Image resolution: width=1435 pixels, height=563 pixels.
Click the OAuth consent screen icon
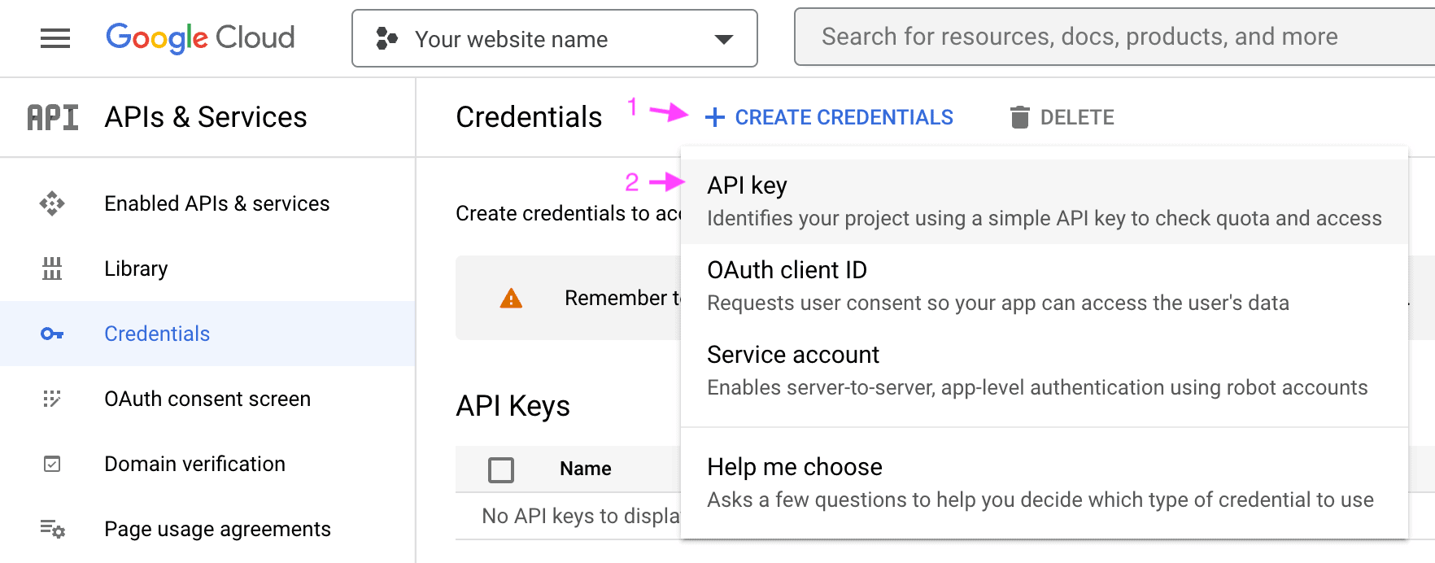[x=52, y=399]
